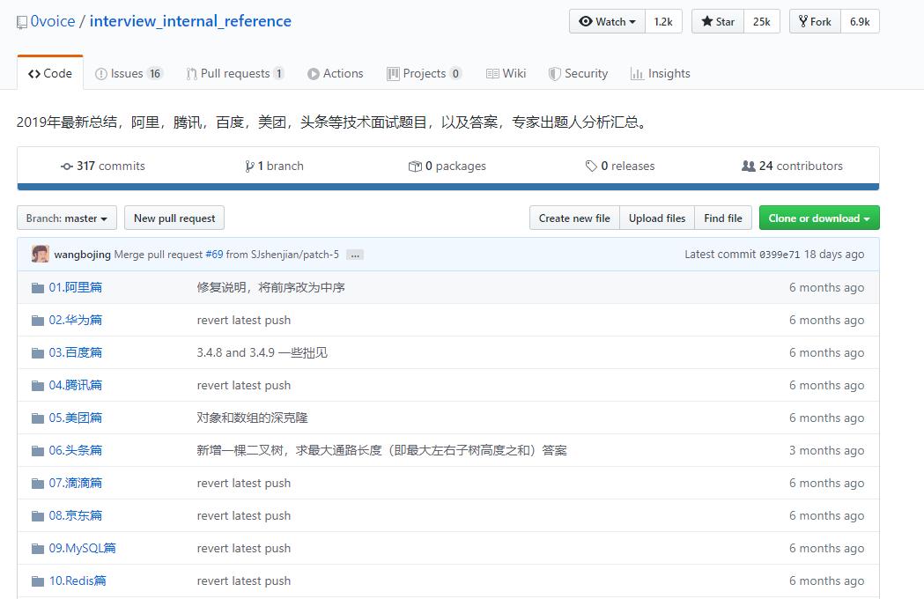
Task: Click the fork icon on the Fork button
Action: point(802,21)
